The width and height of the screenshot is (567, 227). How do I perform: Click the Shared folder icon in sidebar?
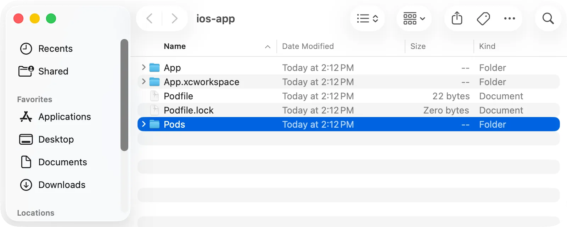[26, 71]
